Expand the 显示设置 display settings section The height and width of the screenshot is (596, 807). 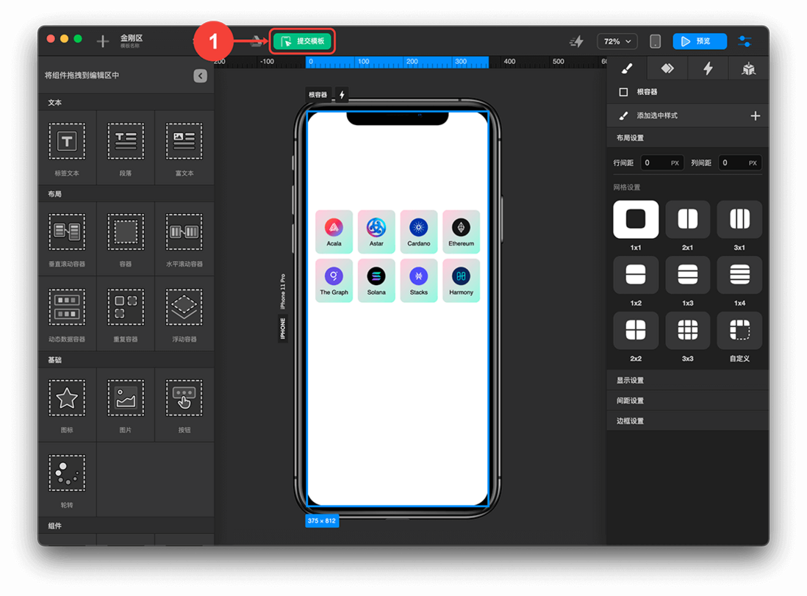[x=688, y=381]
